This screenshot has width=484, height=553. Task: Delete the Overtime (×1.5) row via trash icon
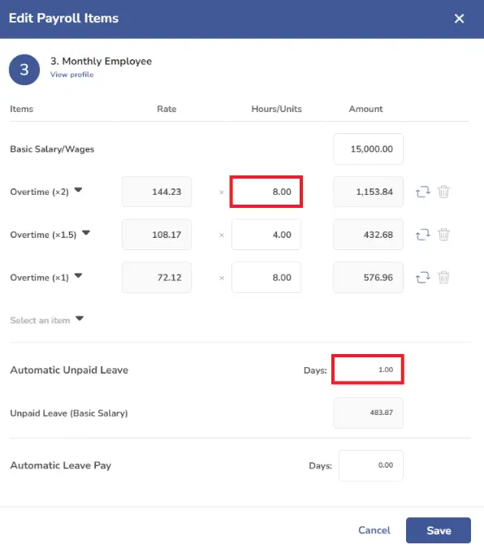(443, 235)
